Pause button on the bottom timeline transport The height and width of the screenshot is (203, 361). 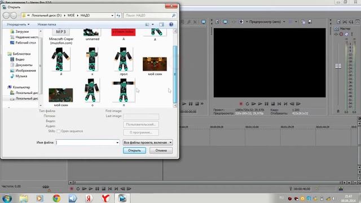pyautogui.click(x=97, y=189)
